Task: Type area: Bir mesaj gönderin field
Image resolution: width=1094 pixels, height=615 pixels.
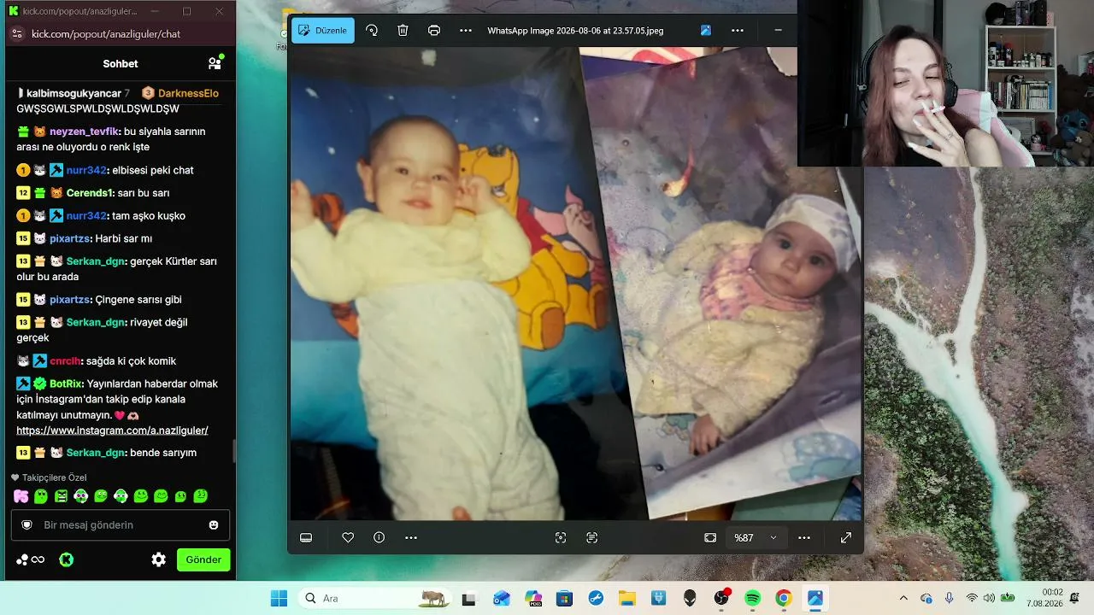Action: 121,524
